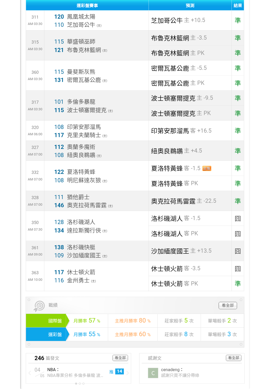This screenshot has height=389, width=258.
Task: Open 看全部 for the 246 篇發文
Action: 120,358
